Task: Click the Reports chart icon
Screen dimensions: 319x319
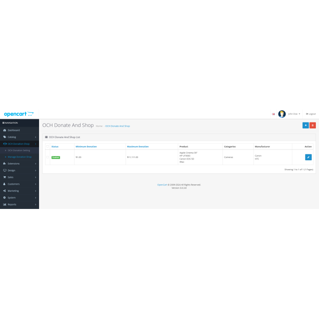Action: click(5, 204)
